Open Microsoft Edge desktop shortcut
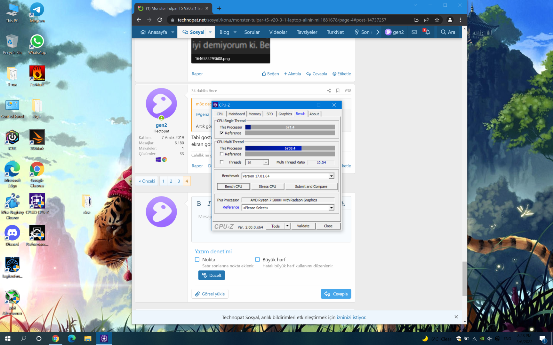This screenshot has height=345, width=553. pyautogui.click(x=12, y=175)
